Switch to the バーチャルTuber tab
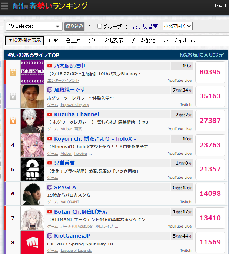The image size is (229, 254). (x=182, y=40)
